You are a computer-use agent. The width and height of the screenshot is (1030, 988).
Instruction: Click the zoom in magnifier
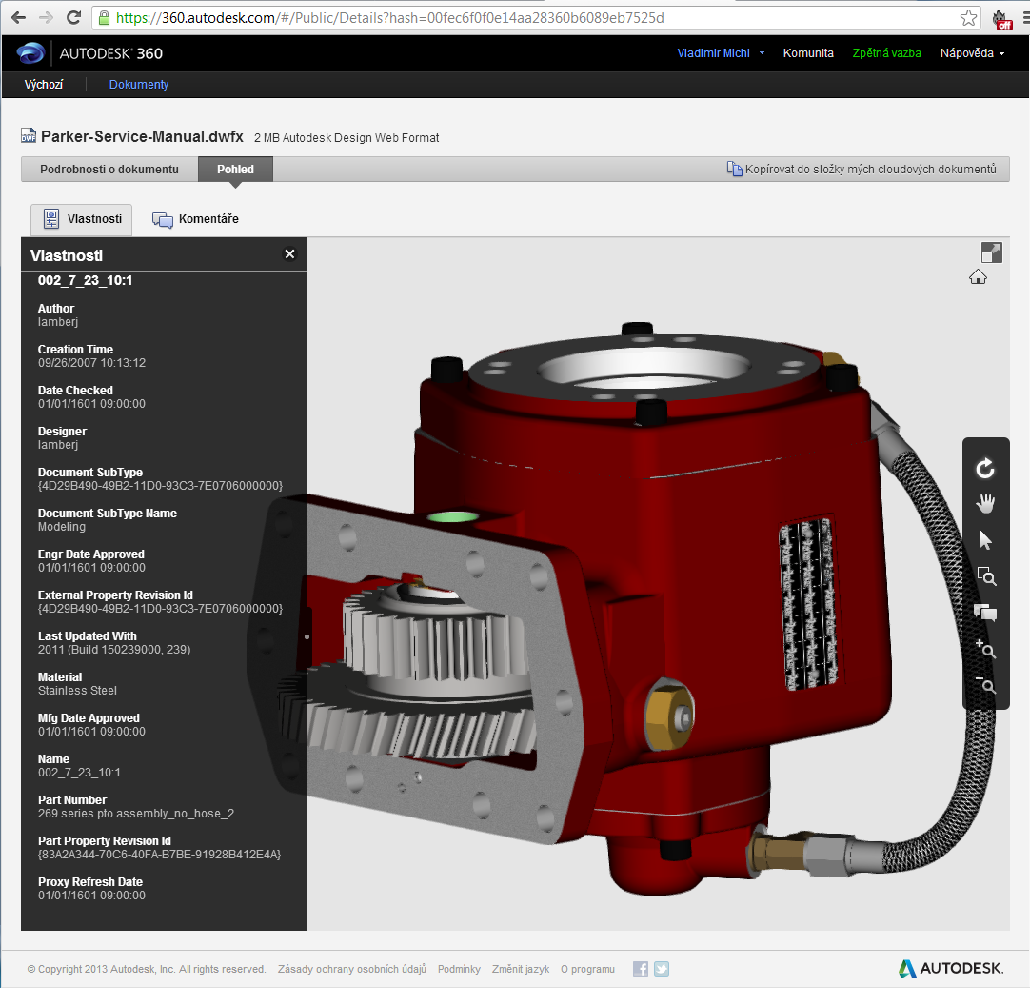pos(985,650)
